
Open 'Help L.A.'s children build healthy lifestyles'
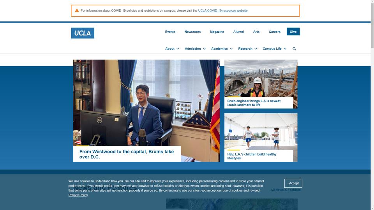click(252, 156)
